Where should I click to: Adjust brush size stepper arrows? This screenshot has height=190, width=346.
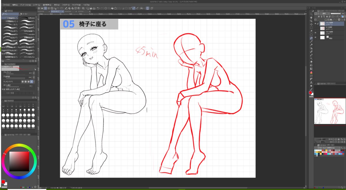tap(32, 73)
